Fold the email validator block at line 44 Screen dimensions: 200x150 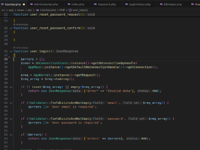click(11, 103)
